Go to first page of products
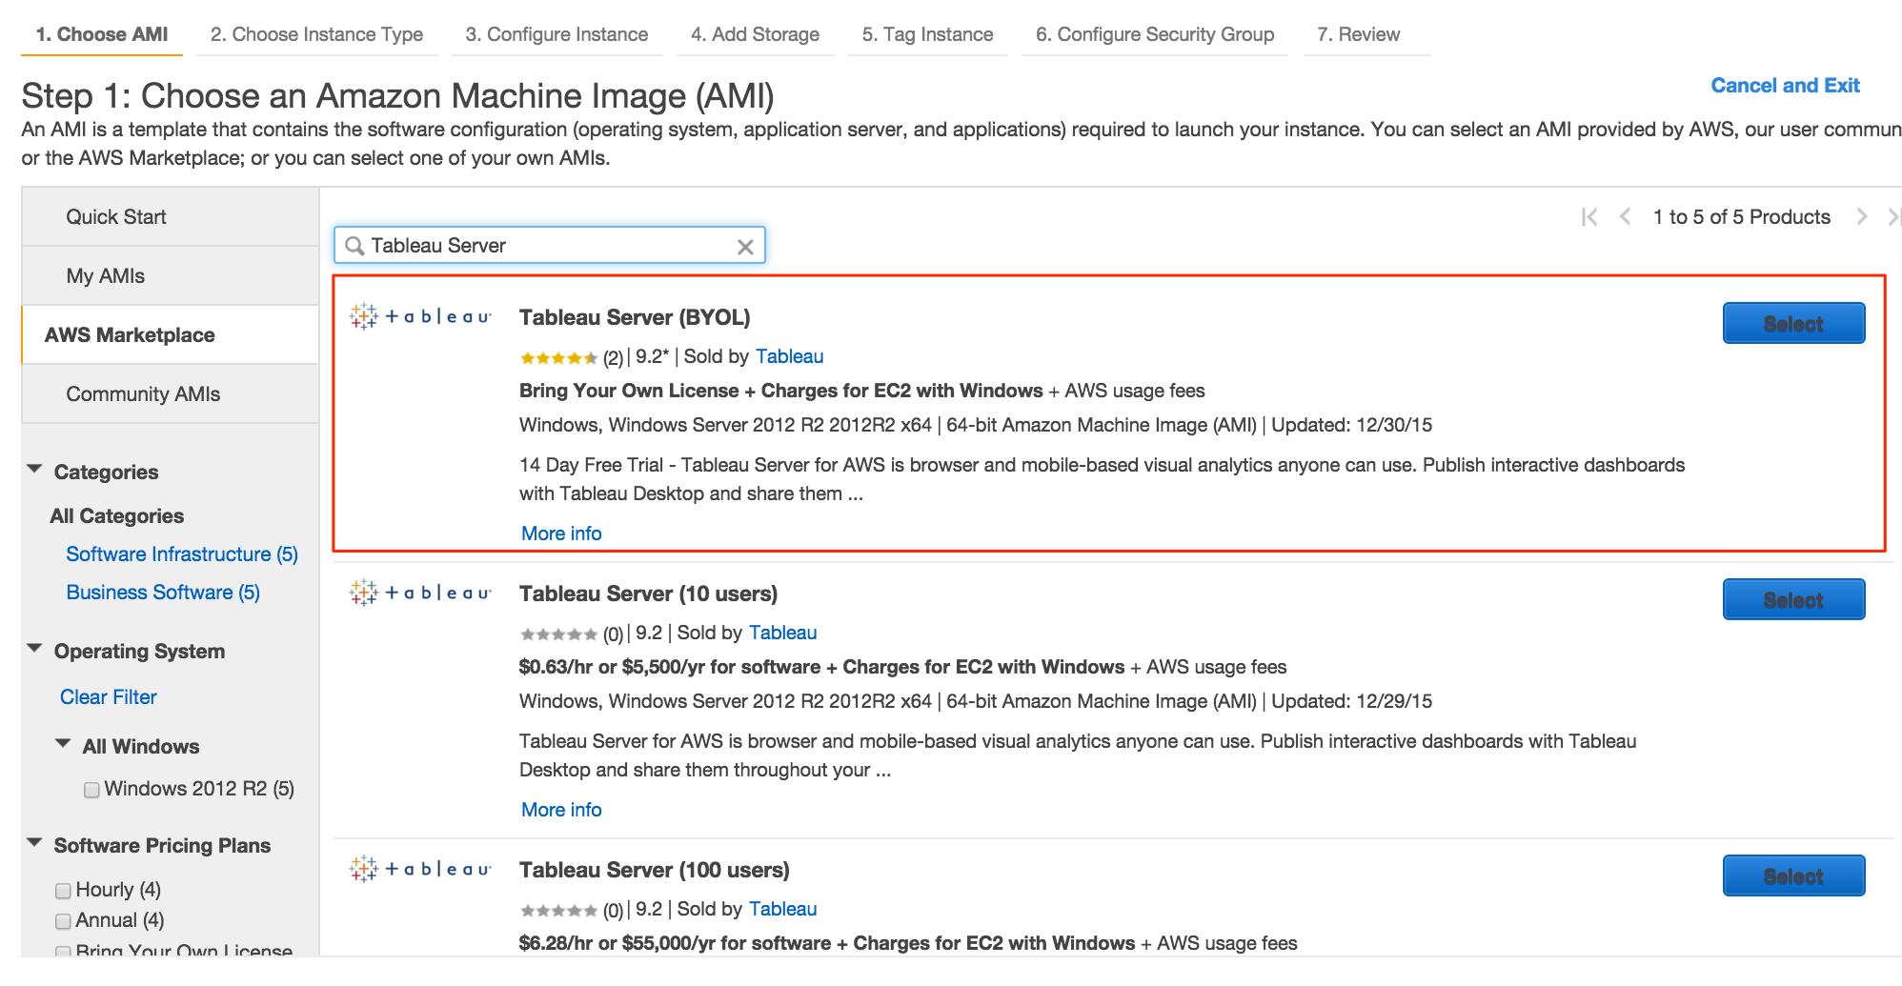1902x986 pixels. (x=1588, y=217)
